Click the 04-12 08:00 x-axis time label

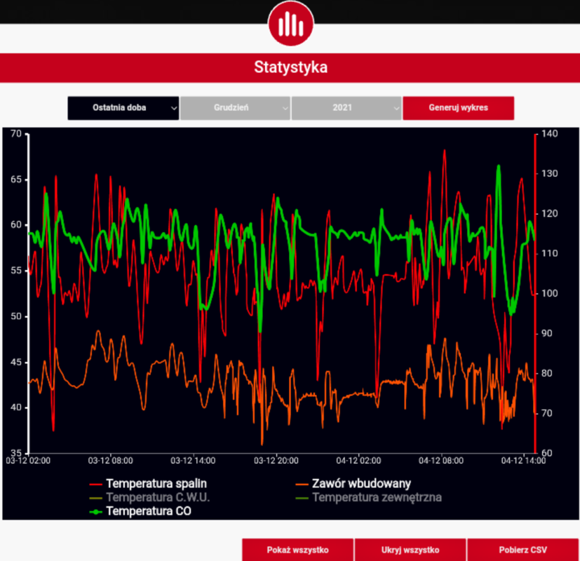[440, 461]
